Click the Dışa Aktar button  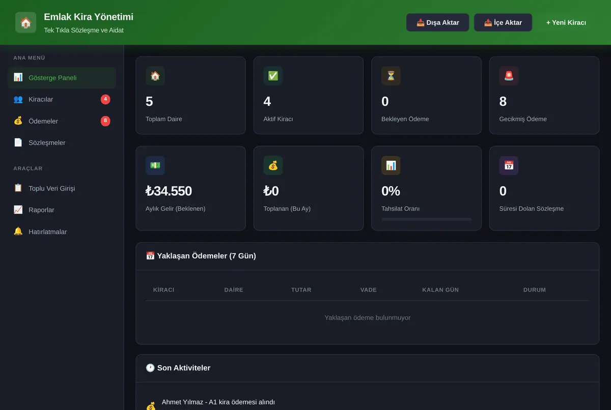click(x=438, y=22)
